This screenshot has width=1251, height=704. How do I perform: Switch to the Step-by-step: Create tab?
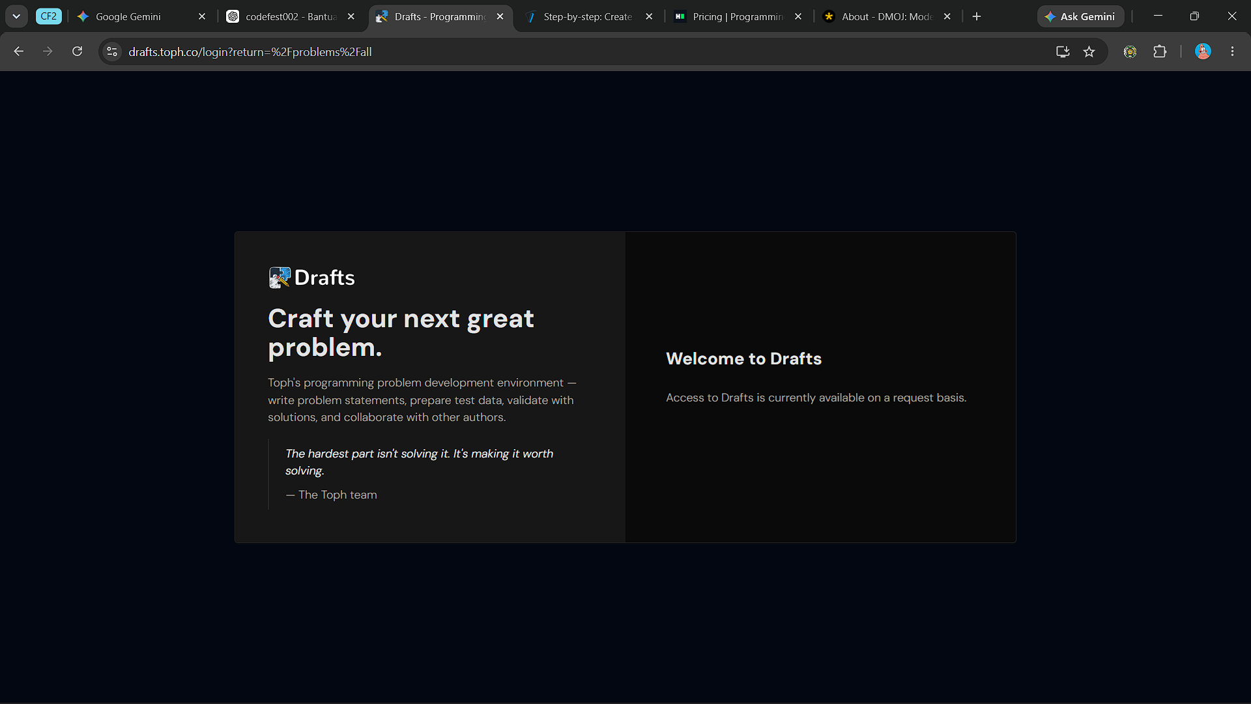[x=588, y=16]
